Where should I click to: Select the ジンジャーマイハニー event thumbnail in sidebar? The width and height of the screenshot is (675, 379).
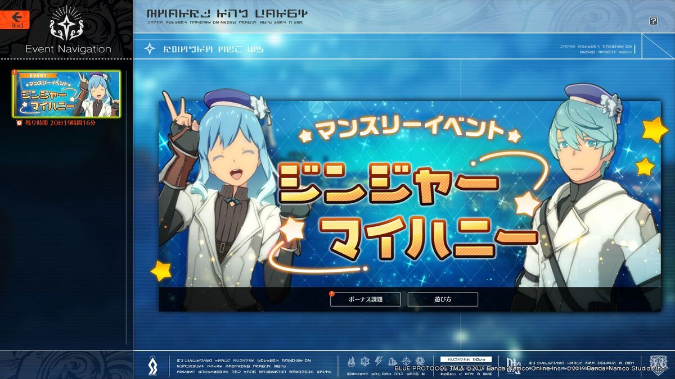tap(67, 94)
